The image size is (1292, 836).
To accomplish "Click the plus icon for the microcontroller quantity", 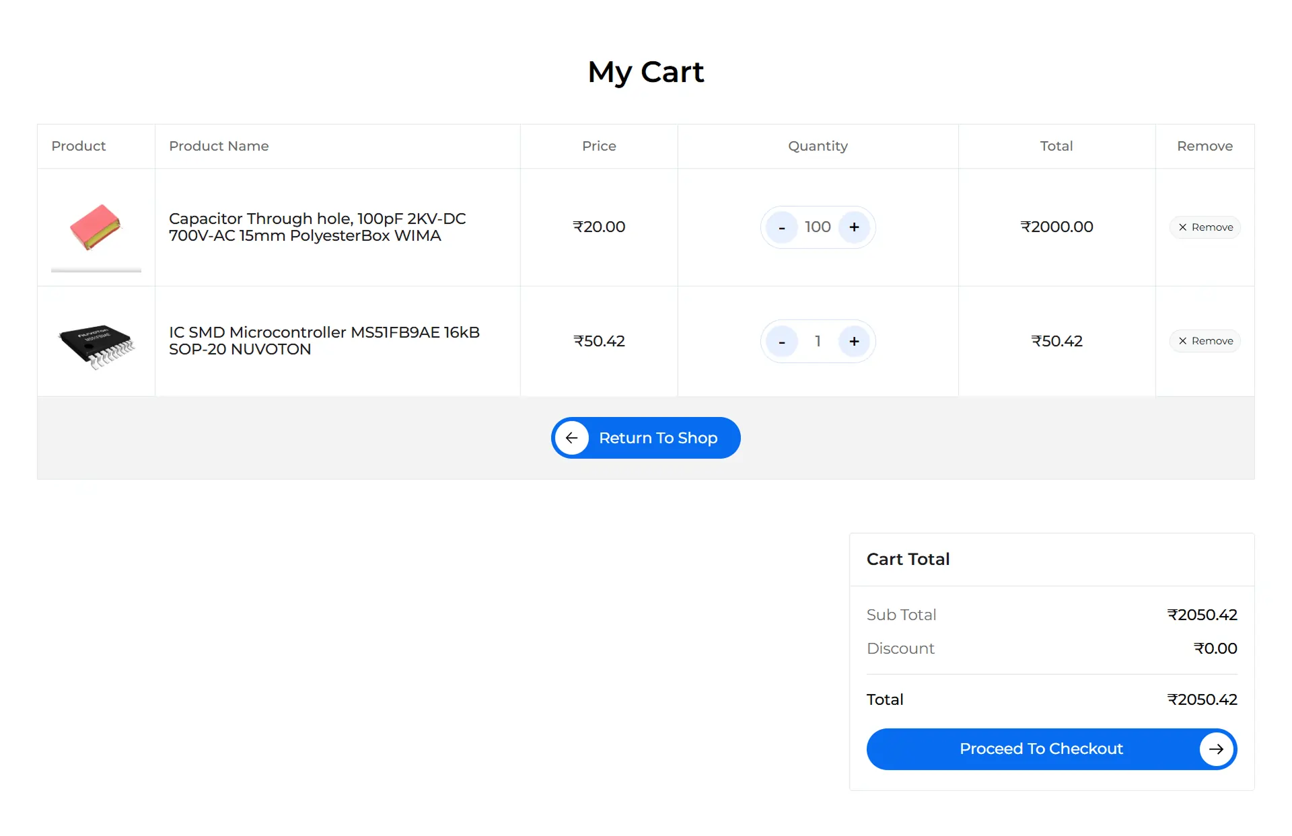I will 854,341.
